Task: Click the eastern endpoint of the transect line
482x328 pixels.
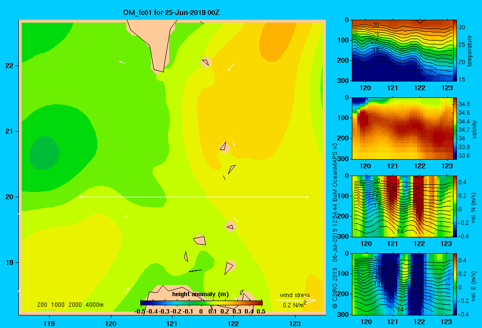Action: pyautogui.click(x=307, y=197)
